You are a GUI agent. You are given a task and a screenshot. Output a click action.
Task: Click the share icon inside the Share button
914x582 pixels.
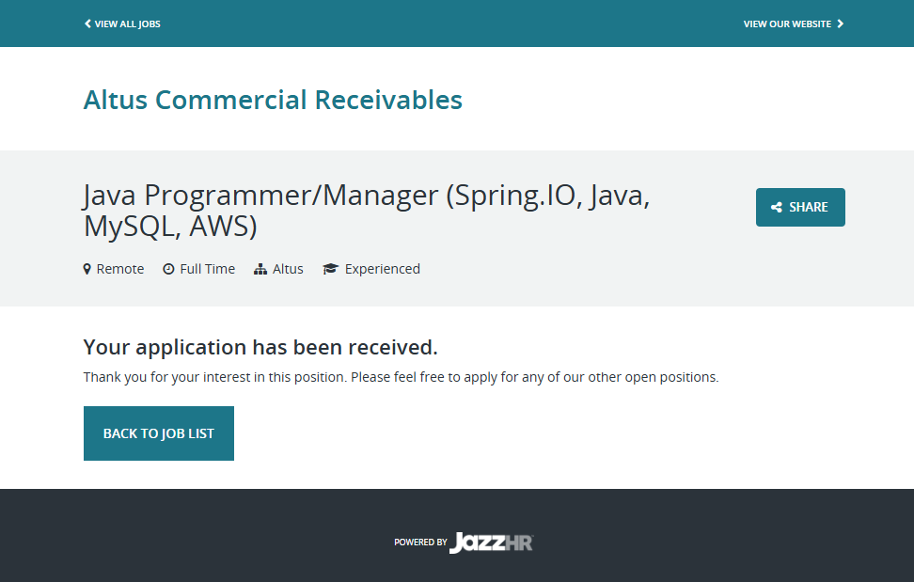coord(777,208)
